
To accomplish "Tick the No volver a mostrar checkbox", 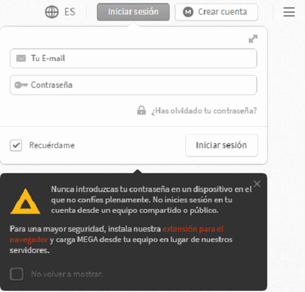I will pos(16,274).
